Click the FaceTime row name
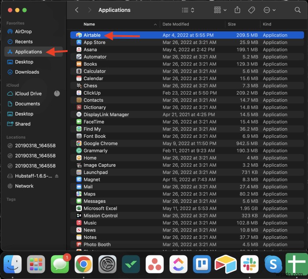 94,122
